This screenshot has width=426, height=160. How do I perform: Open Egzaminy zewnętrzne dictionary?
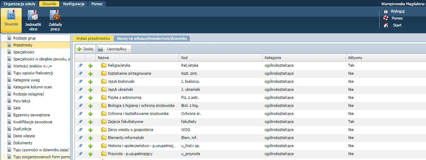(x=32, y=115)
